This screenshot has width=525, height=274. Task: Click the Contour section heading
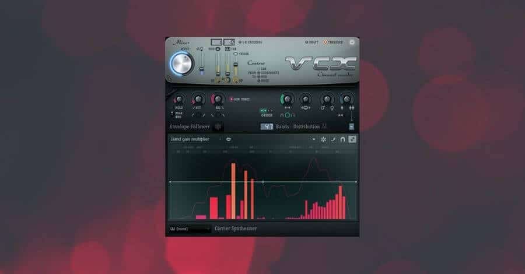coord(256,62)
